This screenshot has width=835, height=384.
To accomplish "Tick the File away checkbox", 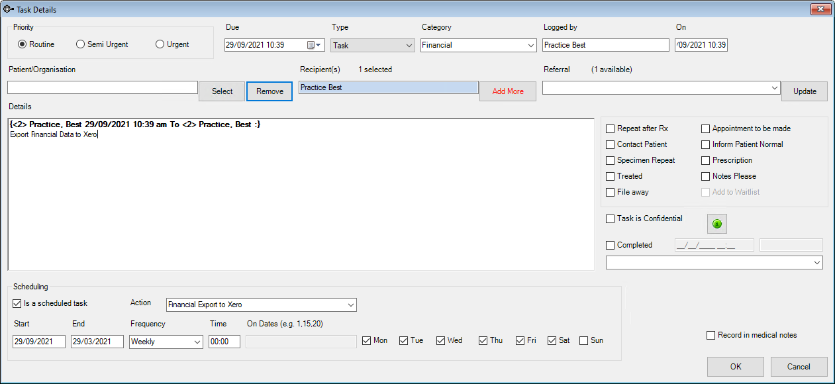I will (611, 192).
